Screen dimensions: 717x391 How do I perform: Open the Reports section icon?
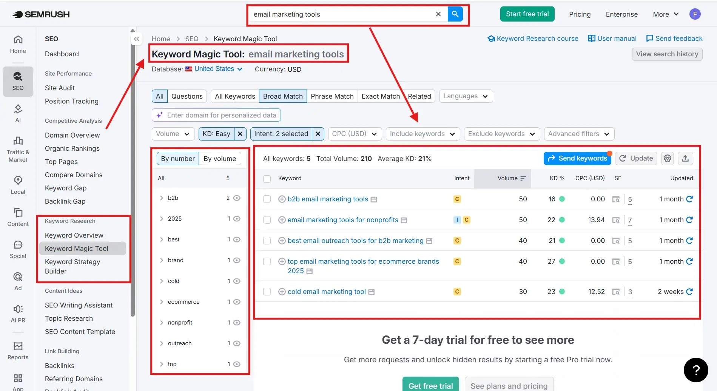click(18, 351)
